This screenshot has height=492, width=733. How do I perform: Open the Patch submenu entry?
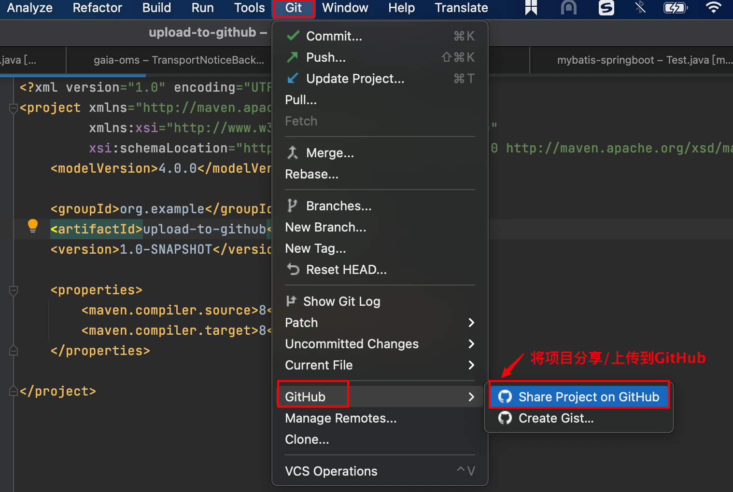380,323
